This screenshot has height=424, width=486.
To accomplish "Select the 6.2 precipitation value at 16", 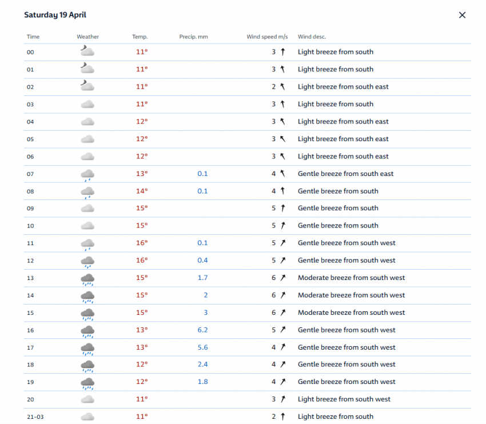I will [x=202, y=330].
